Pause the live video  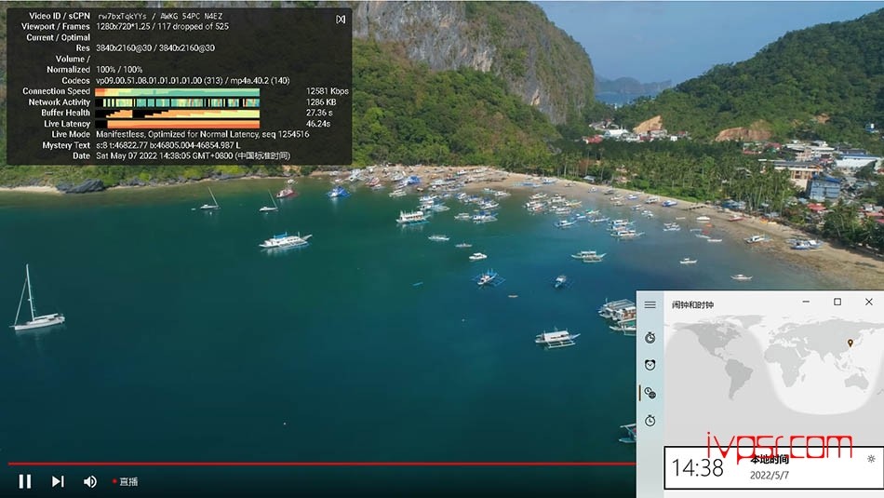coord(25,481)
